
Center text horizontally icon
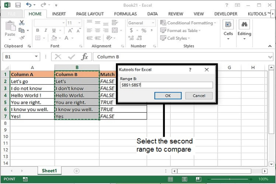tap(97, 30)
